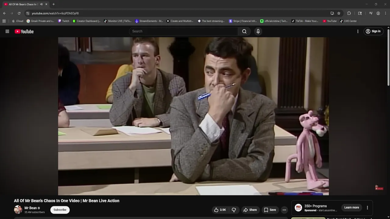Subscribe to Mr Bean channel
This screenshot has height=219, width=390.
point(60,210)
